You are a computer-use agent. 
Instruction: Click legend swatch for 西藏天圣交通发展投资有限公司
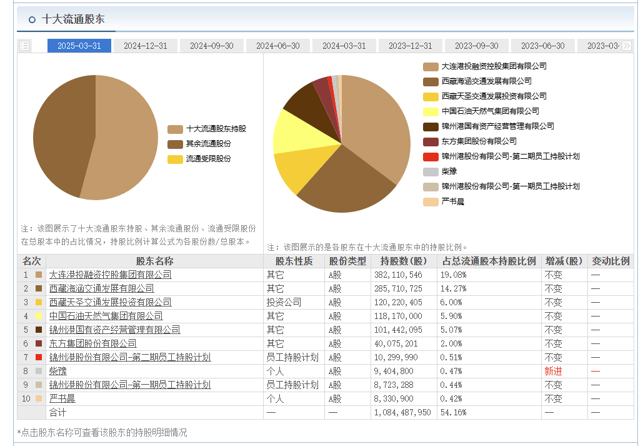pos(431,96)
